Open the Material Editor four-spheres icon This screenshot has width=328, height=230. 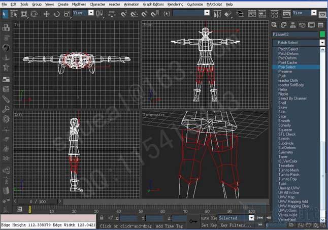click(x=274, y=14)
